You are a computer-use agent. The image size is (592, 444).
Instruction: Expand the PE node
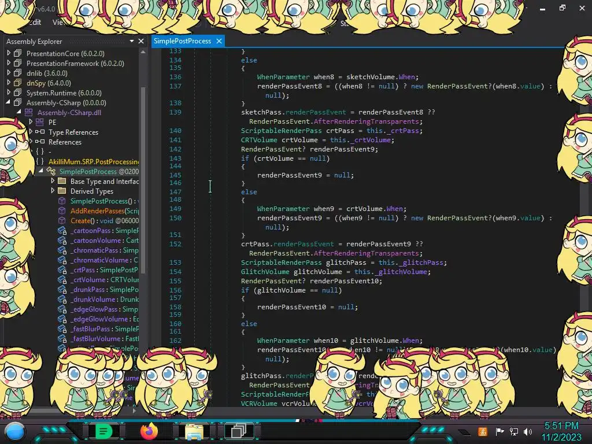[31, 122]
